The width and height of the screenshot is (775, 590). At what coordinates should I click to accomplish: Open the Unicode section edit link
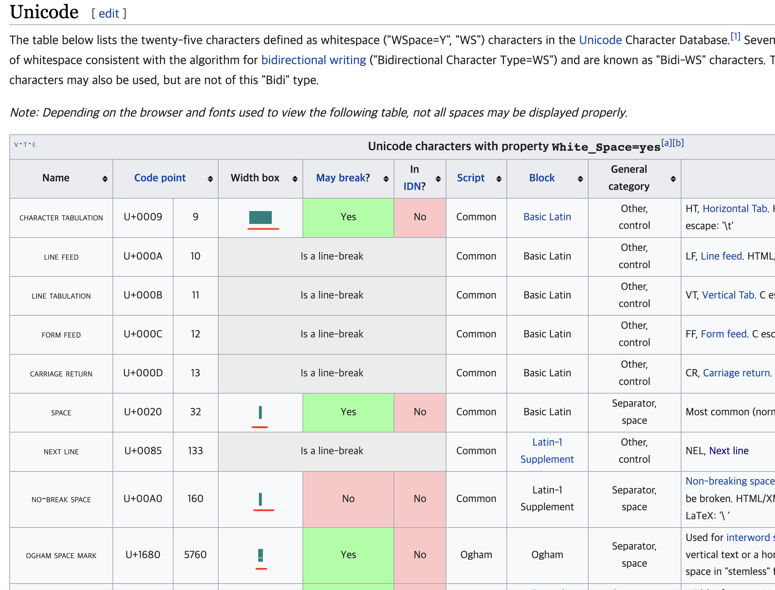click(109, 14)
